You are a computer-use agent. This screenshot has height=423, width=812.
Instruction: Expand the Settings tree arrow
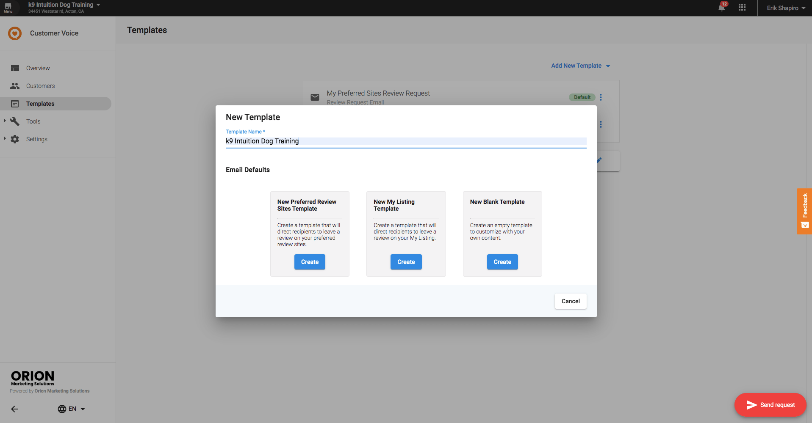[5, 139]
